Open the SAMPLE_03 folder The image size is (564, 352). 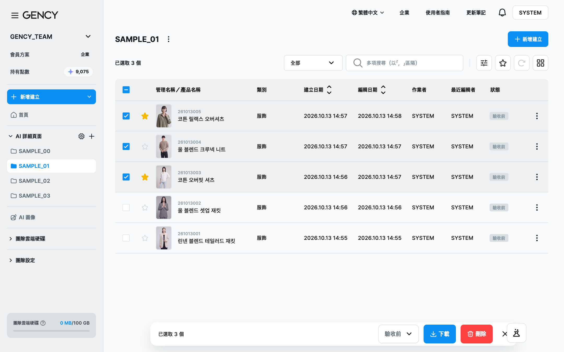[x=51, y=196]
